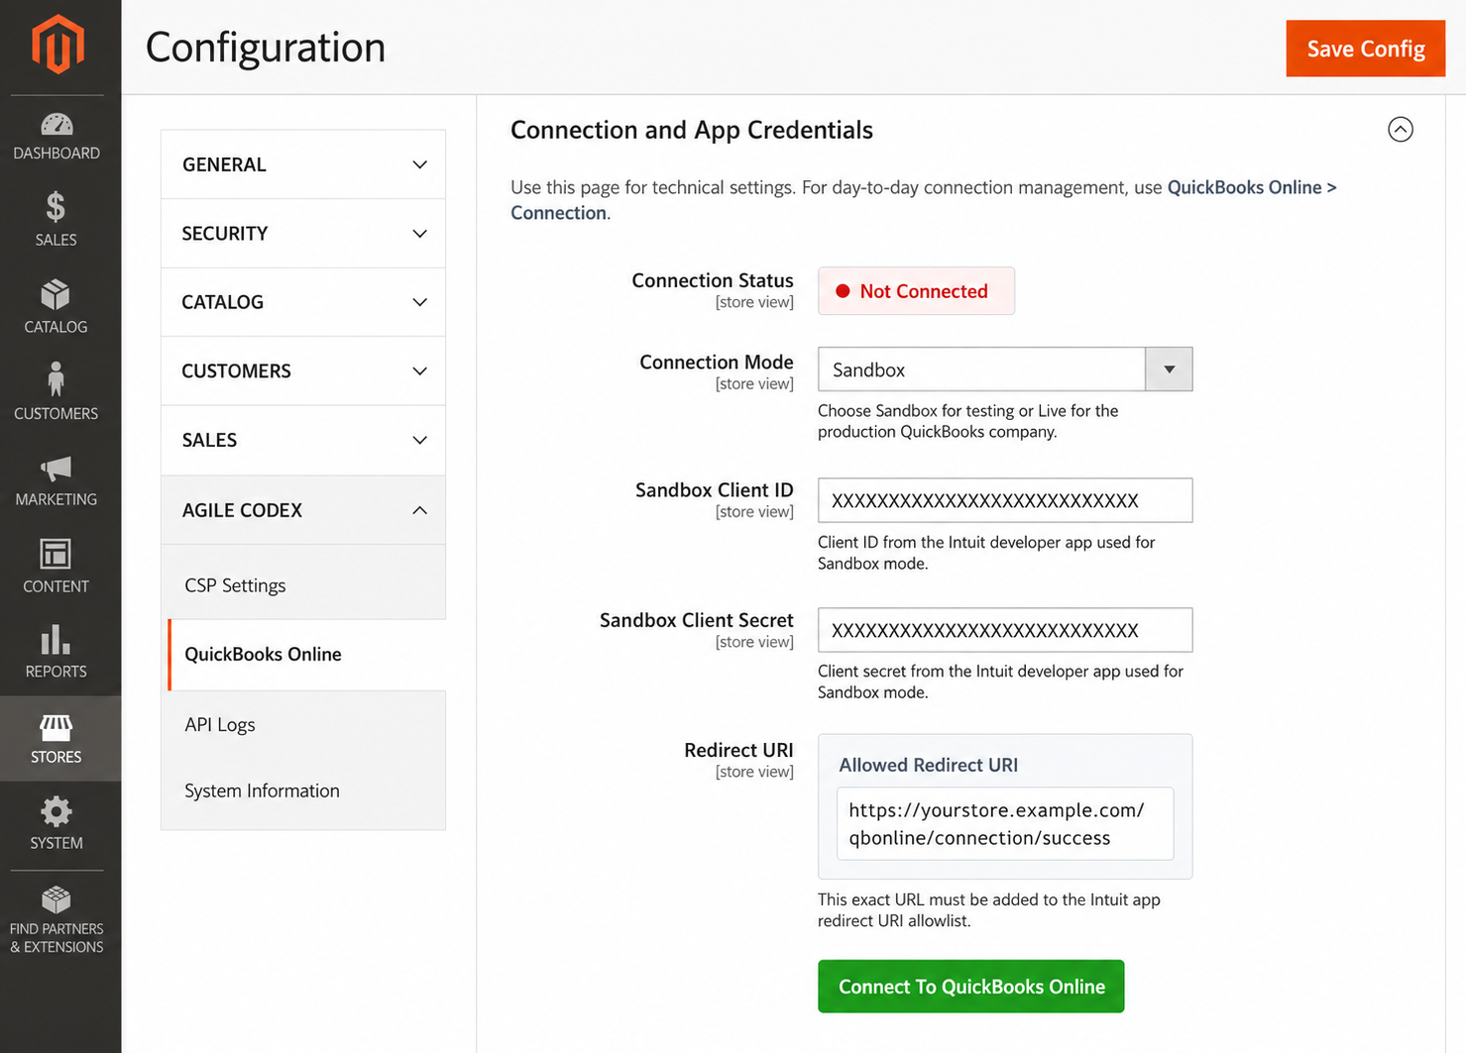Click Connect To QuickBooks Online button
The width and height of the screenshot is (1466, 1053).
point(970,987)
